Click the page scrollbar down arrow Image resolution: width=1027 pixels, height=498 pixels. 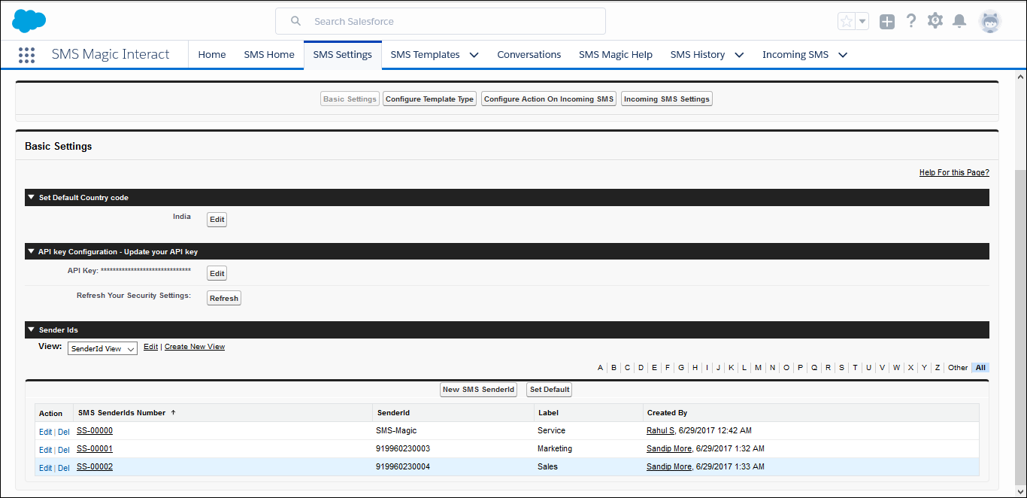[x=1020, y=490]
